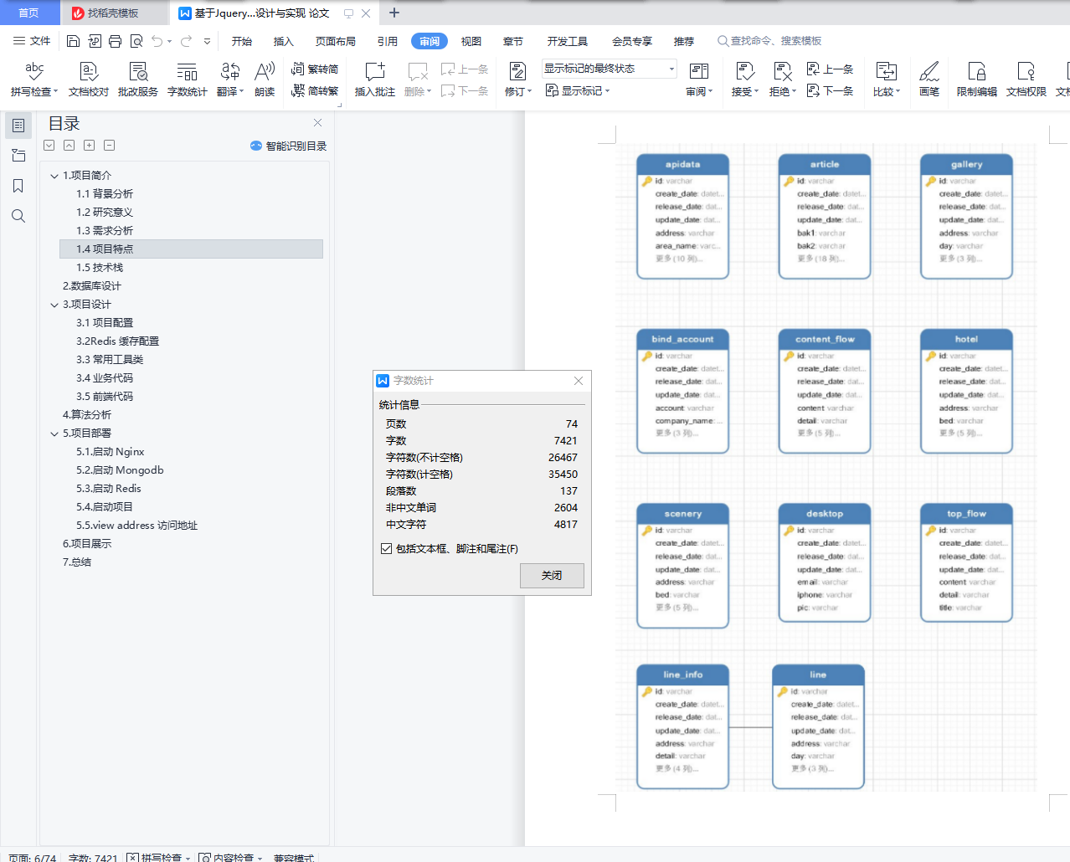Image resolution: width=1070 pixels, height=862 pixels.
Task: Toggle include text boxes and footnotes checkbox
Action: point(386,549)
